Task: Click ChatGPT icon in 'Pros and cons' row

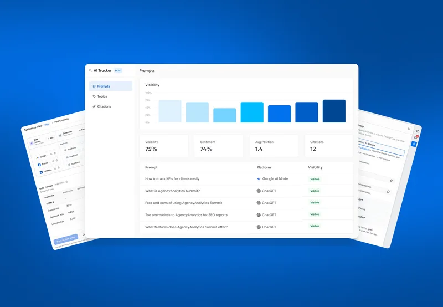Action: point(259,203)
